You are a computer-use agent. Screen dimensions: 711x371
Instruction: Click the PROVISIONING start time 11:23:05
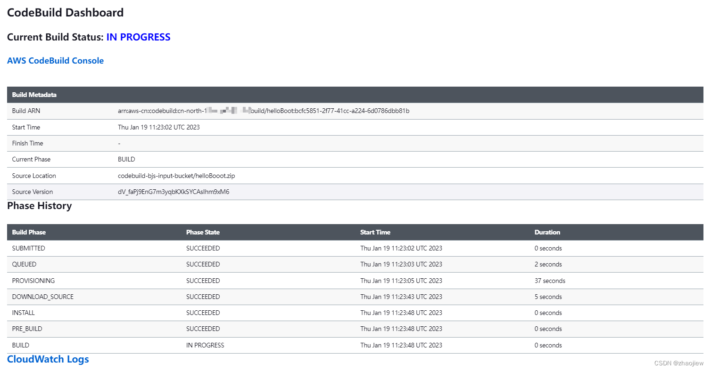(x=401, y=281)
